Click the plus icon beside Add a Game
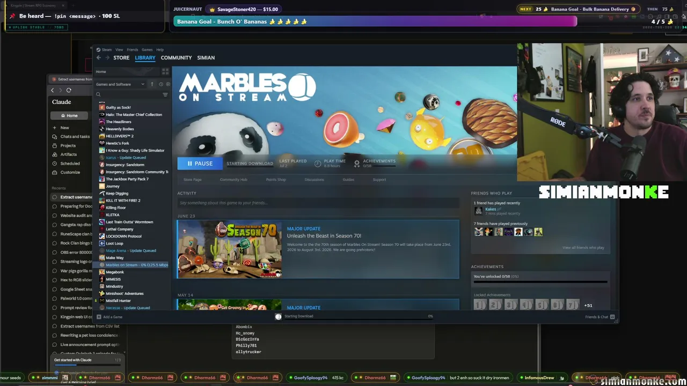This screenshot has height=386, width=687. (x=98, y=317)
